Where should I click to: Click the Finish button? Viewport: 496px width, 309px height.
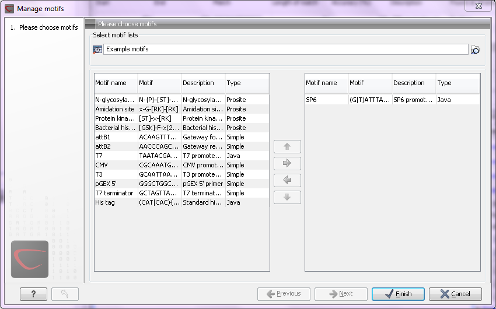tap(397, 294)
